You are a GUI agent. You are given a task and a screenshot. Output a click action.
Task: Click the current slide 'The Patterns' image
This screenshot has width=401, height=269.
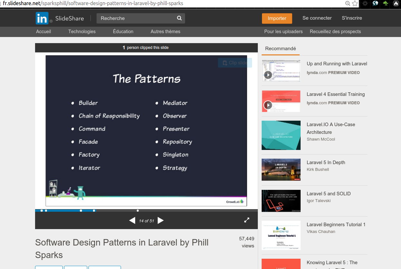tap(146, 131)
